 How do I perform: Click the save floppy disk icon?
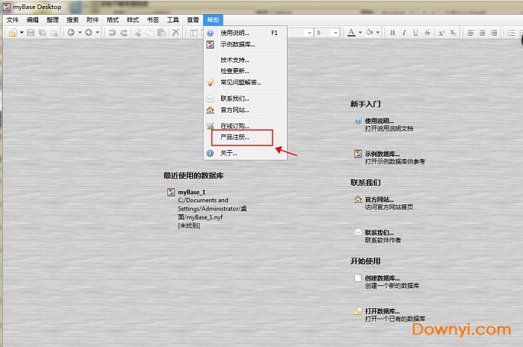[31, 33]
